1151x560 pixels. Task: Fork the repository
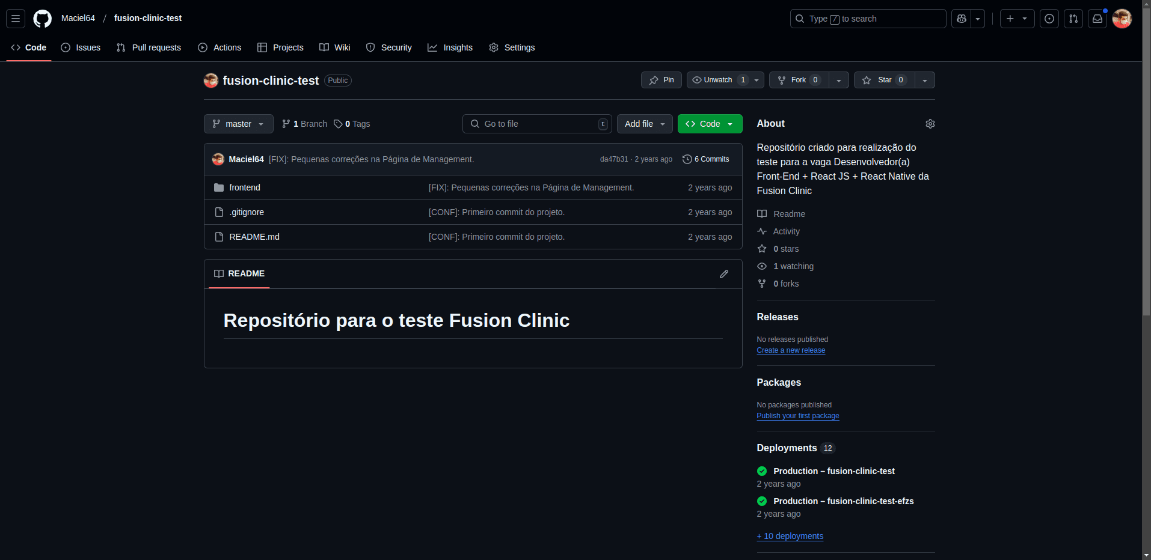pyautogui.click(x=799, y=80)
